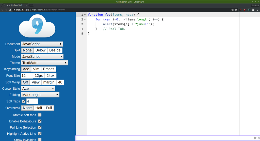This screenshot has width=260, height=141.
Task: Toggle Enable Behaviours checkbox
Action: 40,121
